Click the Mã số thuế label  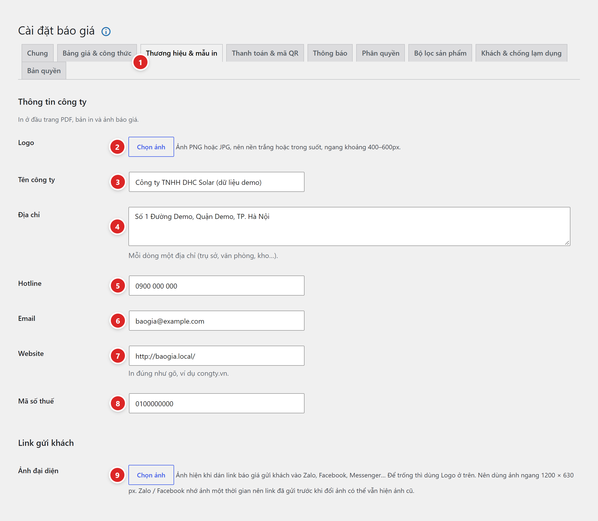pyautogui.click(x=36, y=401)
